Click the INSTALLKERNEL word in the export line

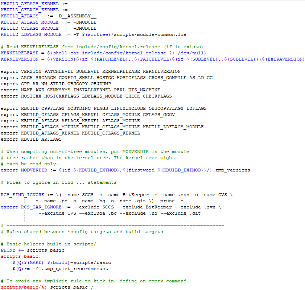click(x=92, y=90)
